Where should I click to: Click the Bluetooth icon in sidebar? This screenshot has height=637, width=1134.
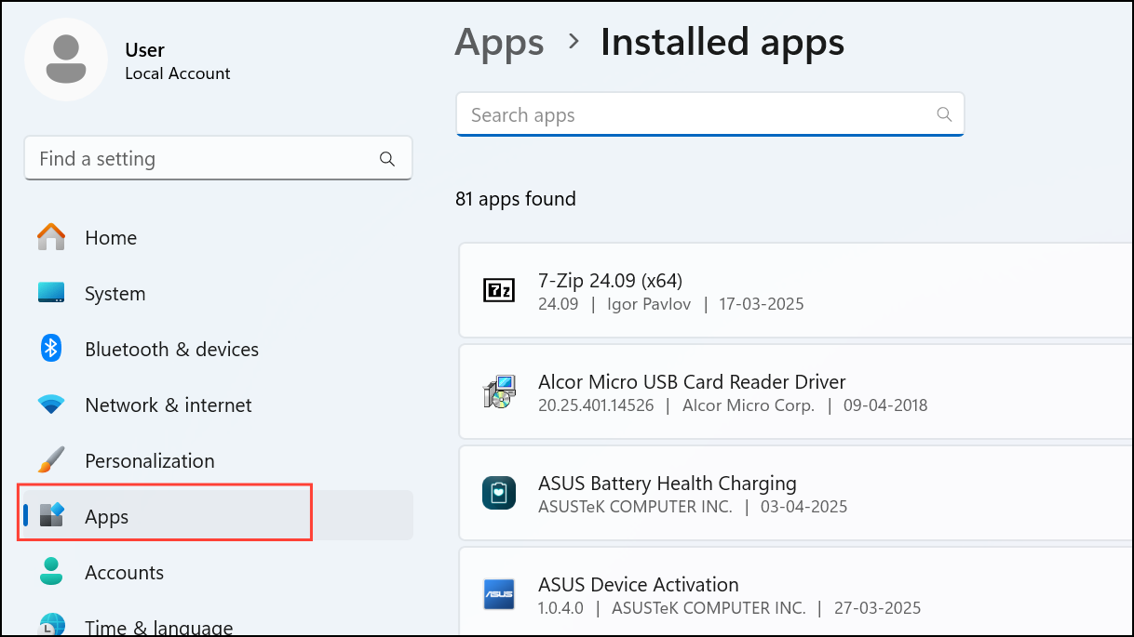click(x=51, y=349)
